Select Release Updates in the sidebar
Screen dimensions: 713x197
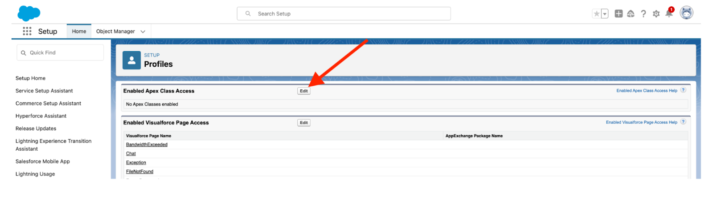pyautogui.click(x=36, y=129)
